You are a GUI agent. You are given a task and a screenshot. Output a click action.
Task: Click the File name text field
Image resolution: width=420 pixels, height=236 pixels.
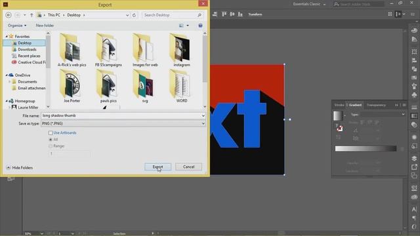coord(121,115)
